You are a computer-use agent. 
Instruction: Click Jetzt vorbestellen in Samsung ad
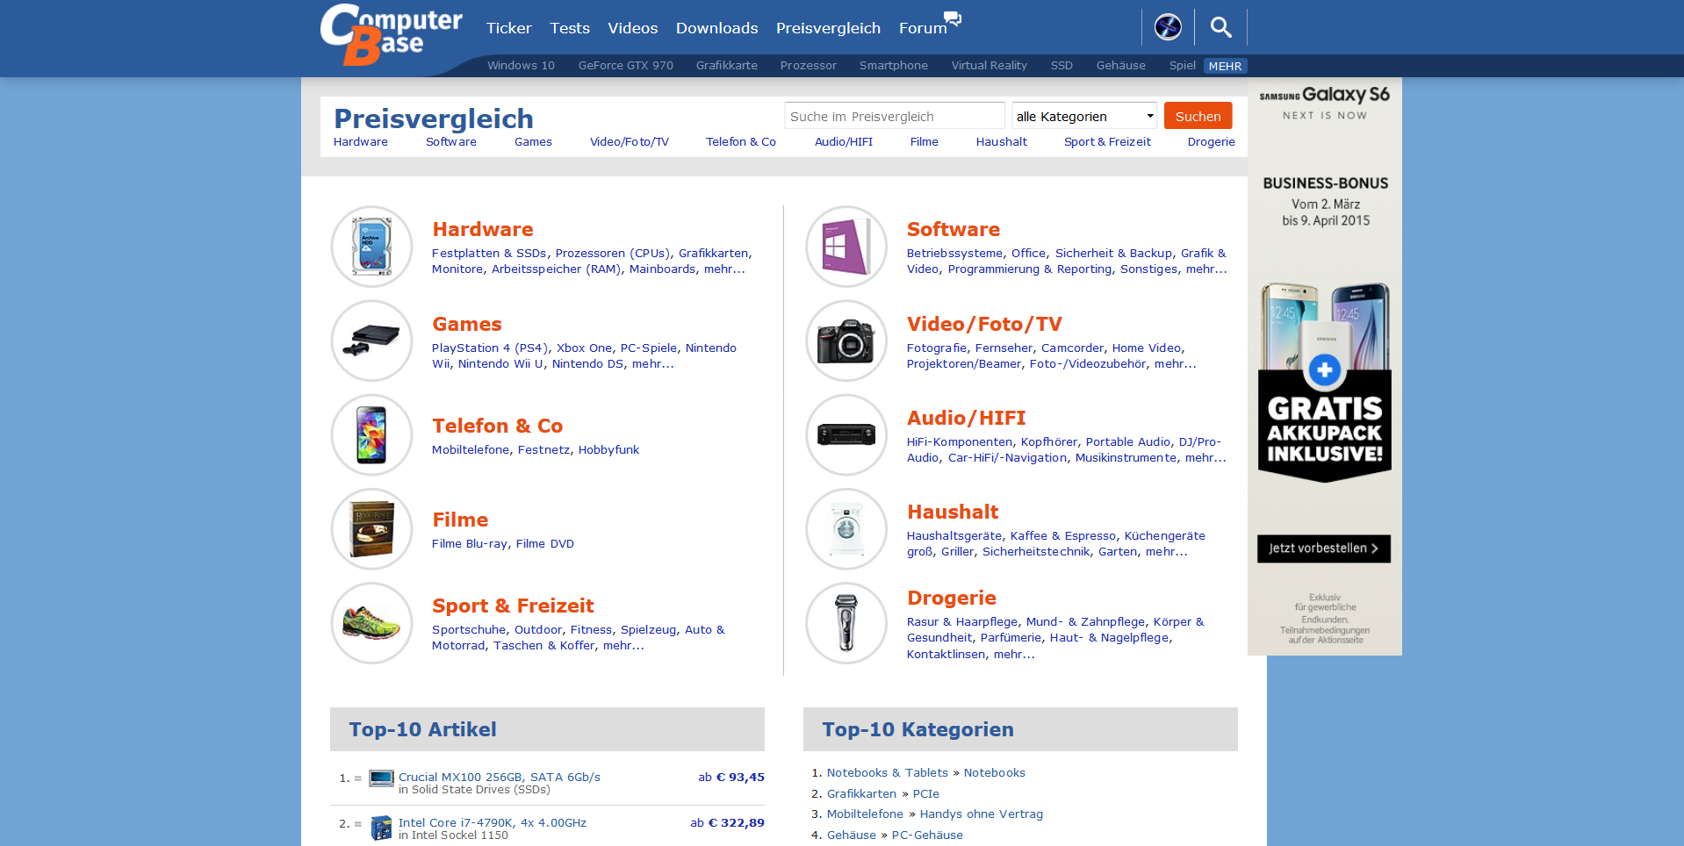[1323, 548]
